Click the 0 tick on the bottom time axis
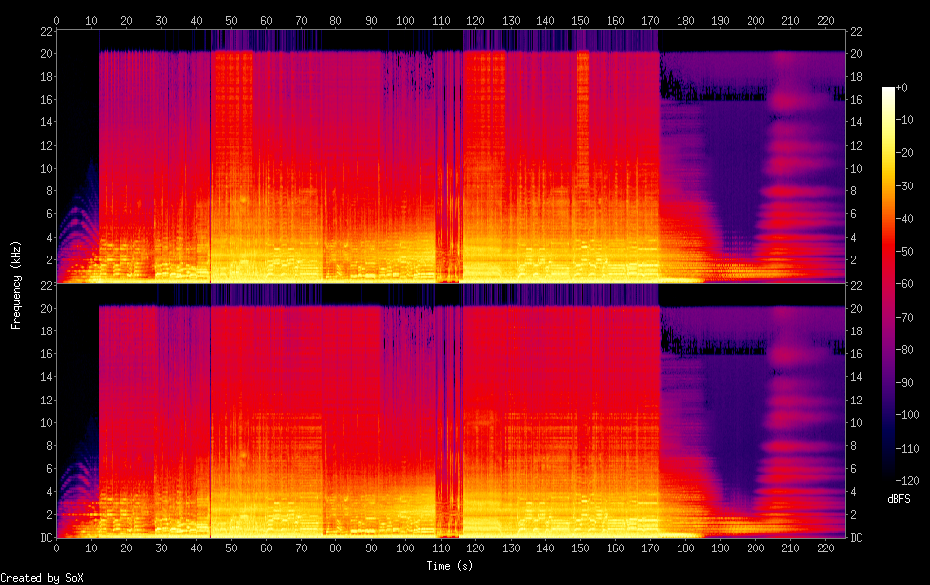Image resolution: width=930 pixels, height=585 pixels. click(56, 548)
